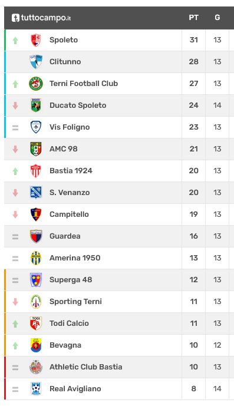This screenshot has width=234, height=406.
Task: Click the red down arrow beside Campitello
Action: (15, 214)
